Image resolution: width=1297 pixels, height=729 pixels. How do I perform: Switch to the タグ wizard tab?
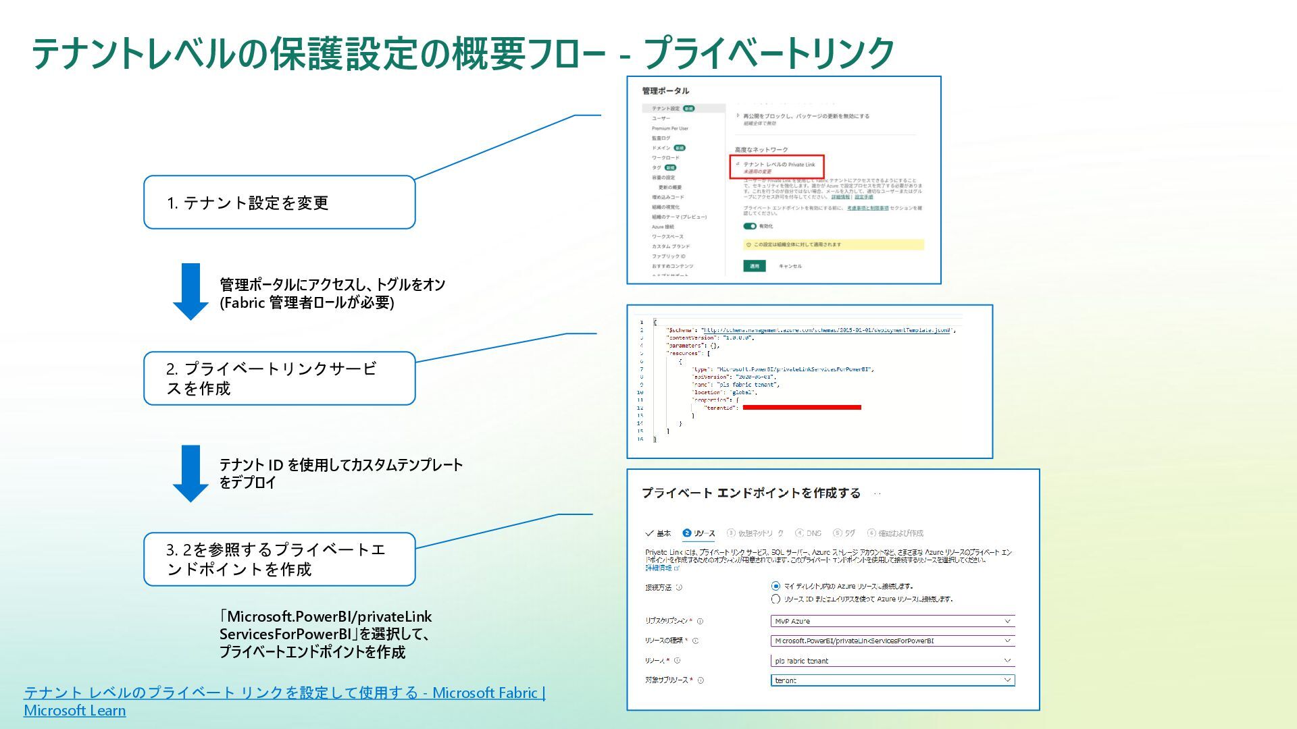[844, 533]
